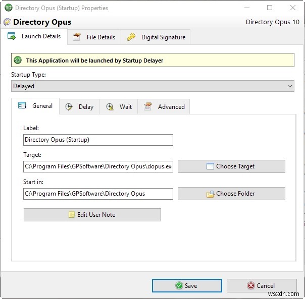Image resolution: width=305 pixels, height=299 pixels.
Task: Click the green SD icon in notice banner
Action: 18,61
